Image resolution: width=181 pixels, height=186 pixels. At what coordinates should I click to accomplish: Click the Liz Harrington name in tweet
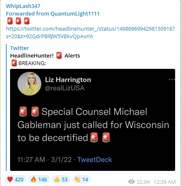point(68,80)
